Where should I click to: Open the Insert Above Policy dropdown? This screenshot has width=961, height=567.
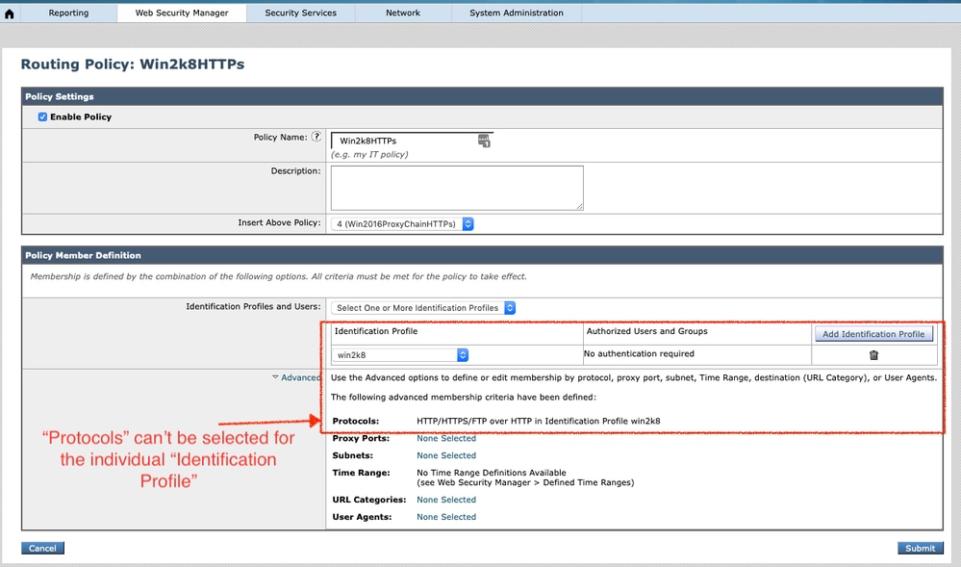tap(402, 224)
